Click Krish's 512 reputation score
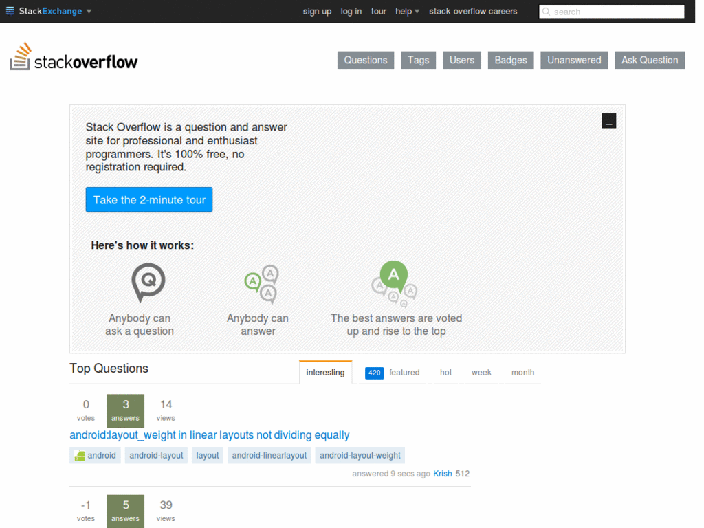The height and width of the screenshot is (528, 704). tap(463, 474)
